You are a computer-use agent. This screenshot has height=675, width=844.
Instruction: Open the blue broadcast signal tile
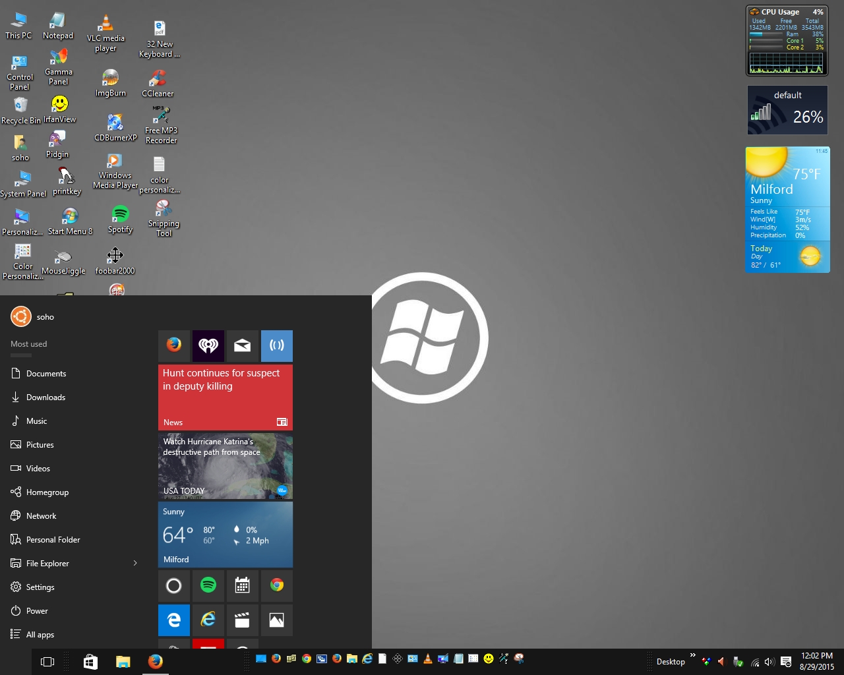[277, 345]
